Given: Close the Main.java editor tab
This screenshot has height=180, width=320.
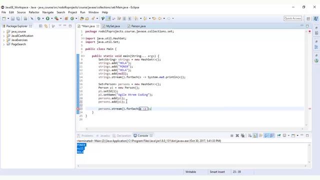Looking at the screenshot, I should tap(98, 26).
